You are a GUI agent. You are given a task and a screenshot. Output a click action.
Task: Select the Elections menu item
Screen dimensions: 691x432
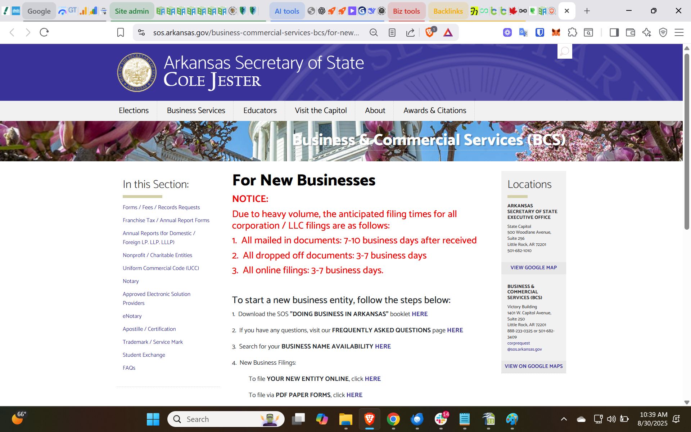(x=134, y=111)
